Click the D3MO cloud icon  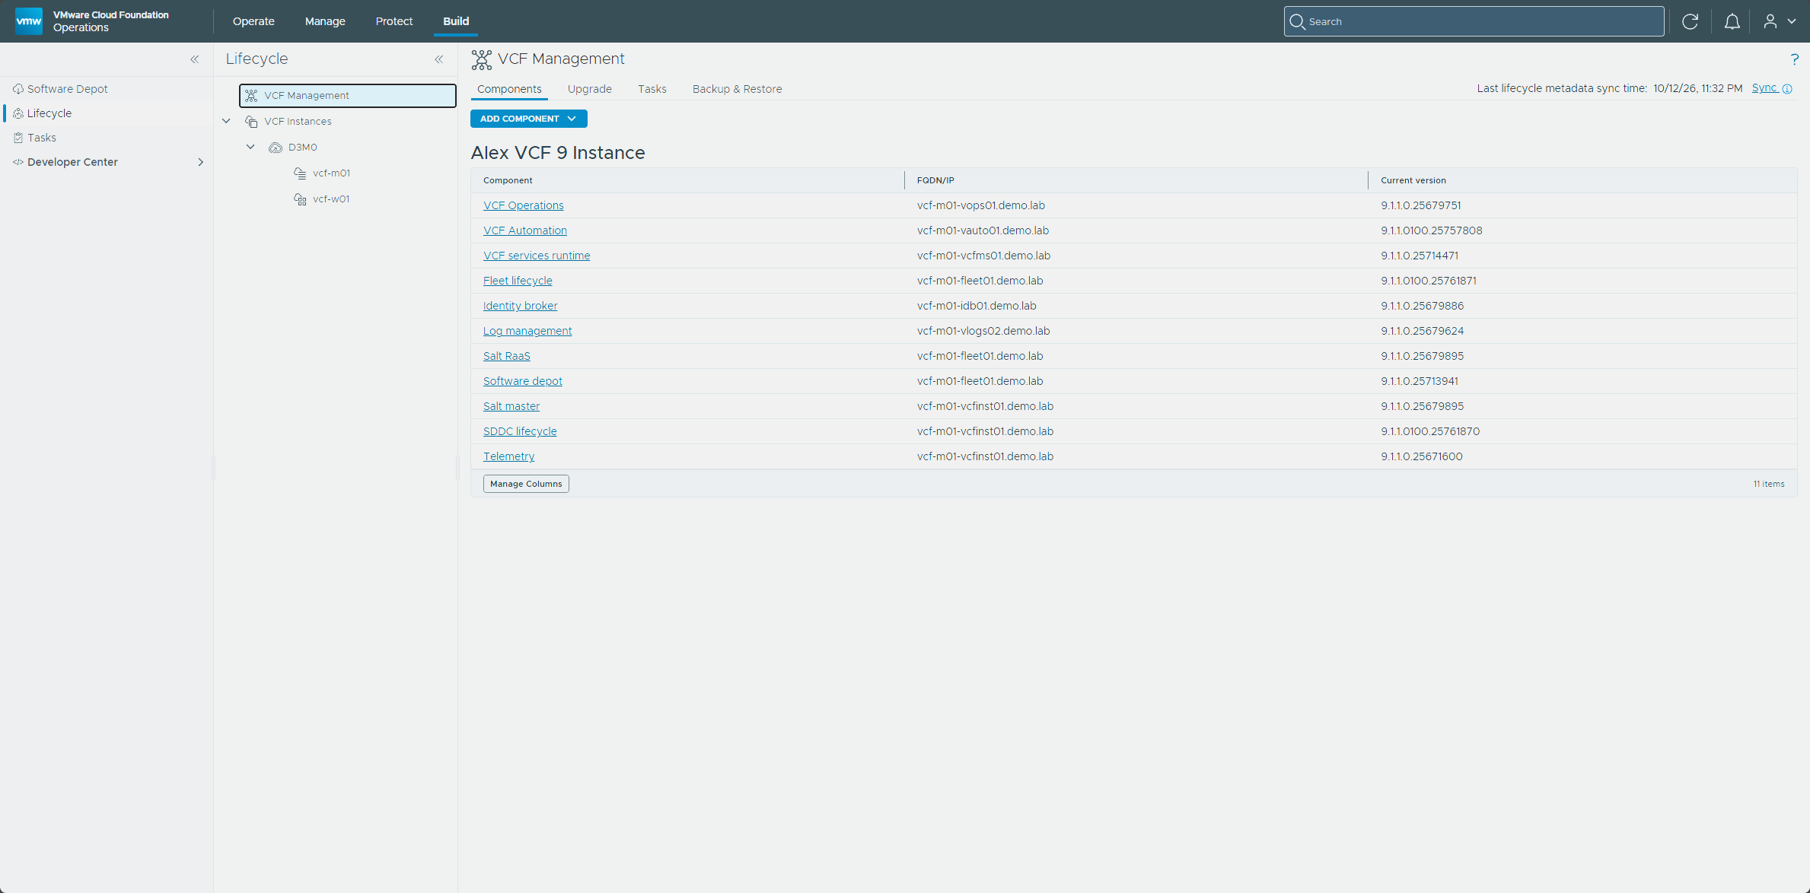pos(276,148)
